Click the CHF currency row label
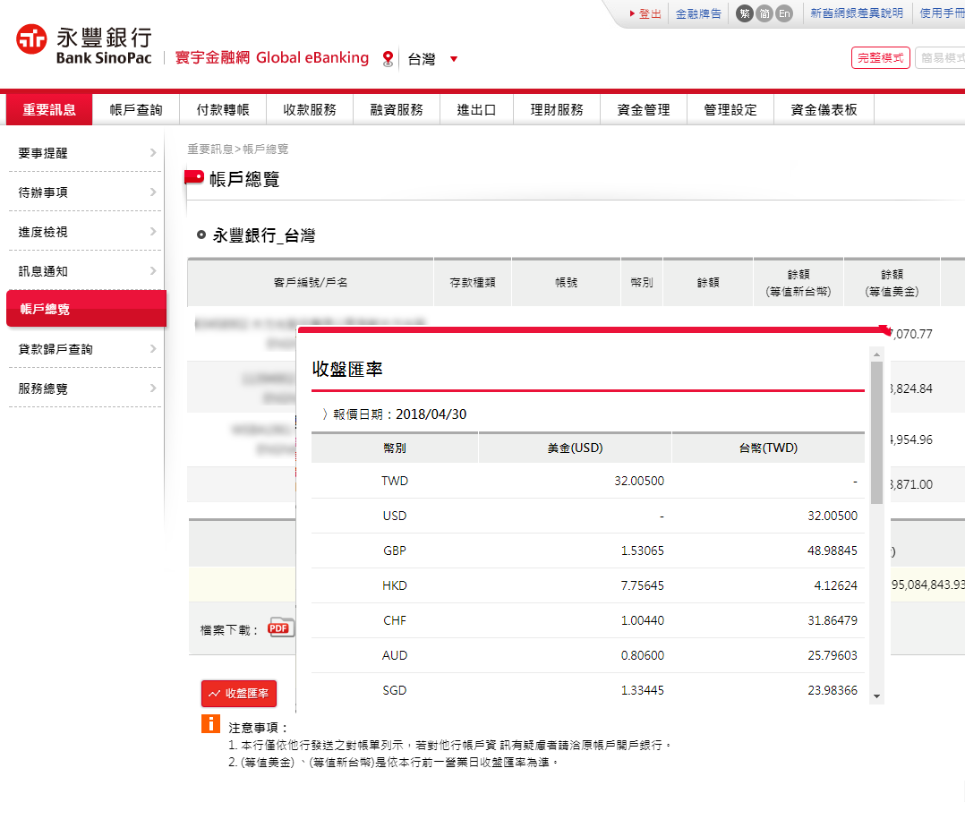965x828 pixels. point(395,620)
